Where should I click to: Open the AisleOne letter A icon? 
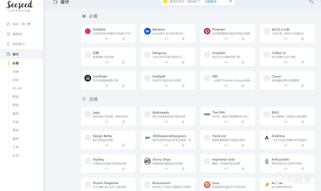[x=267, y=138]
